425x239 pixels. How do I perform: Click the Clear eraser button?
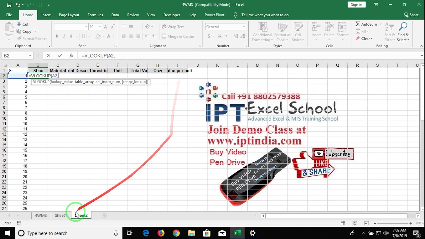coord(364,39)
